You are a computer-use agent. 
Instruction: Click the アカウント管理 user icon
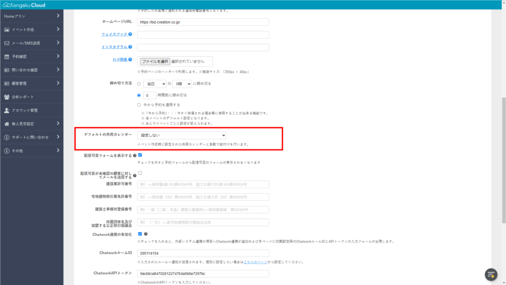[x=6, y=110]
